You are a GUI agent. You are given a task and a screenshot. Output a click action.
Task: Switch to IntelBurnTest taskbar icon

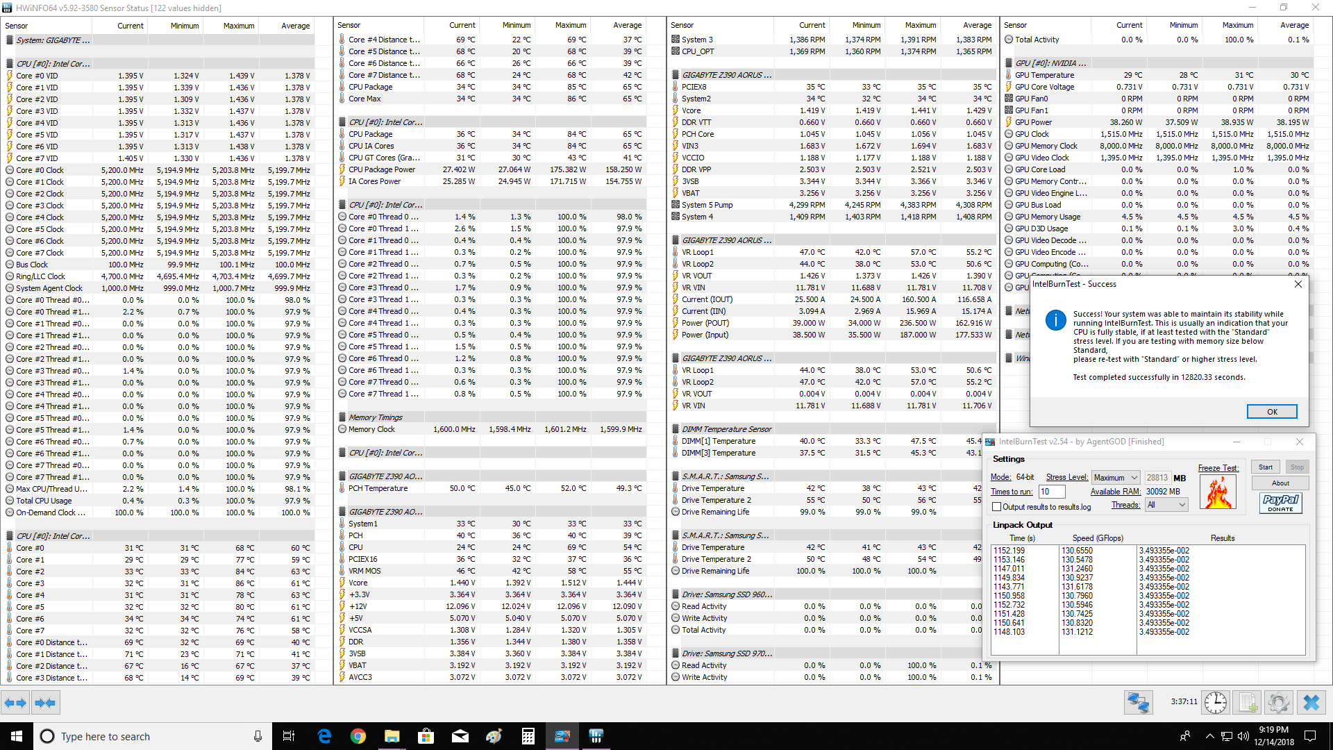562,736
